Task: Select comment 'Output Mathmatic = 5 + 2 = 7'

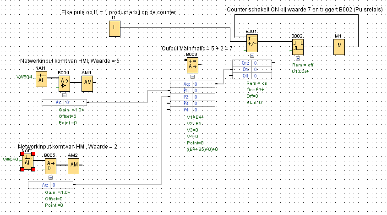Action: pyautogui.click(x=197, y=49)
